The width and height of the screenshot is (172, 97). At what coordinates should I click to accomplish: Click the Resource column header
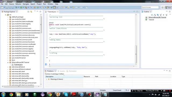[88, 77]
